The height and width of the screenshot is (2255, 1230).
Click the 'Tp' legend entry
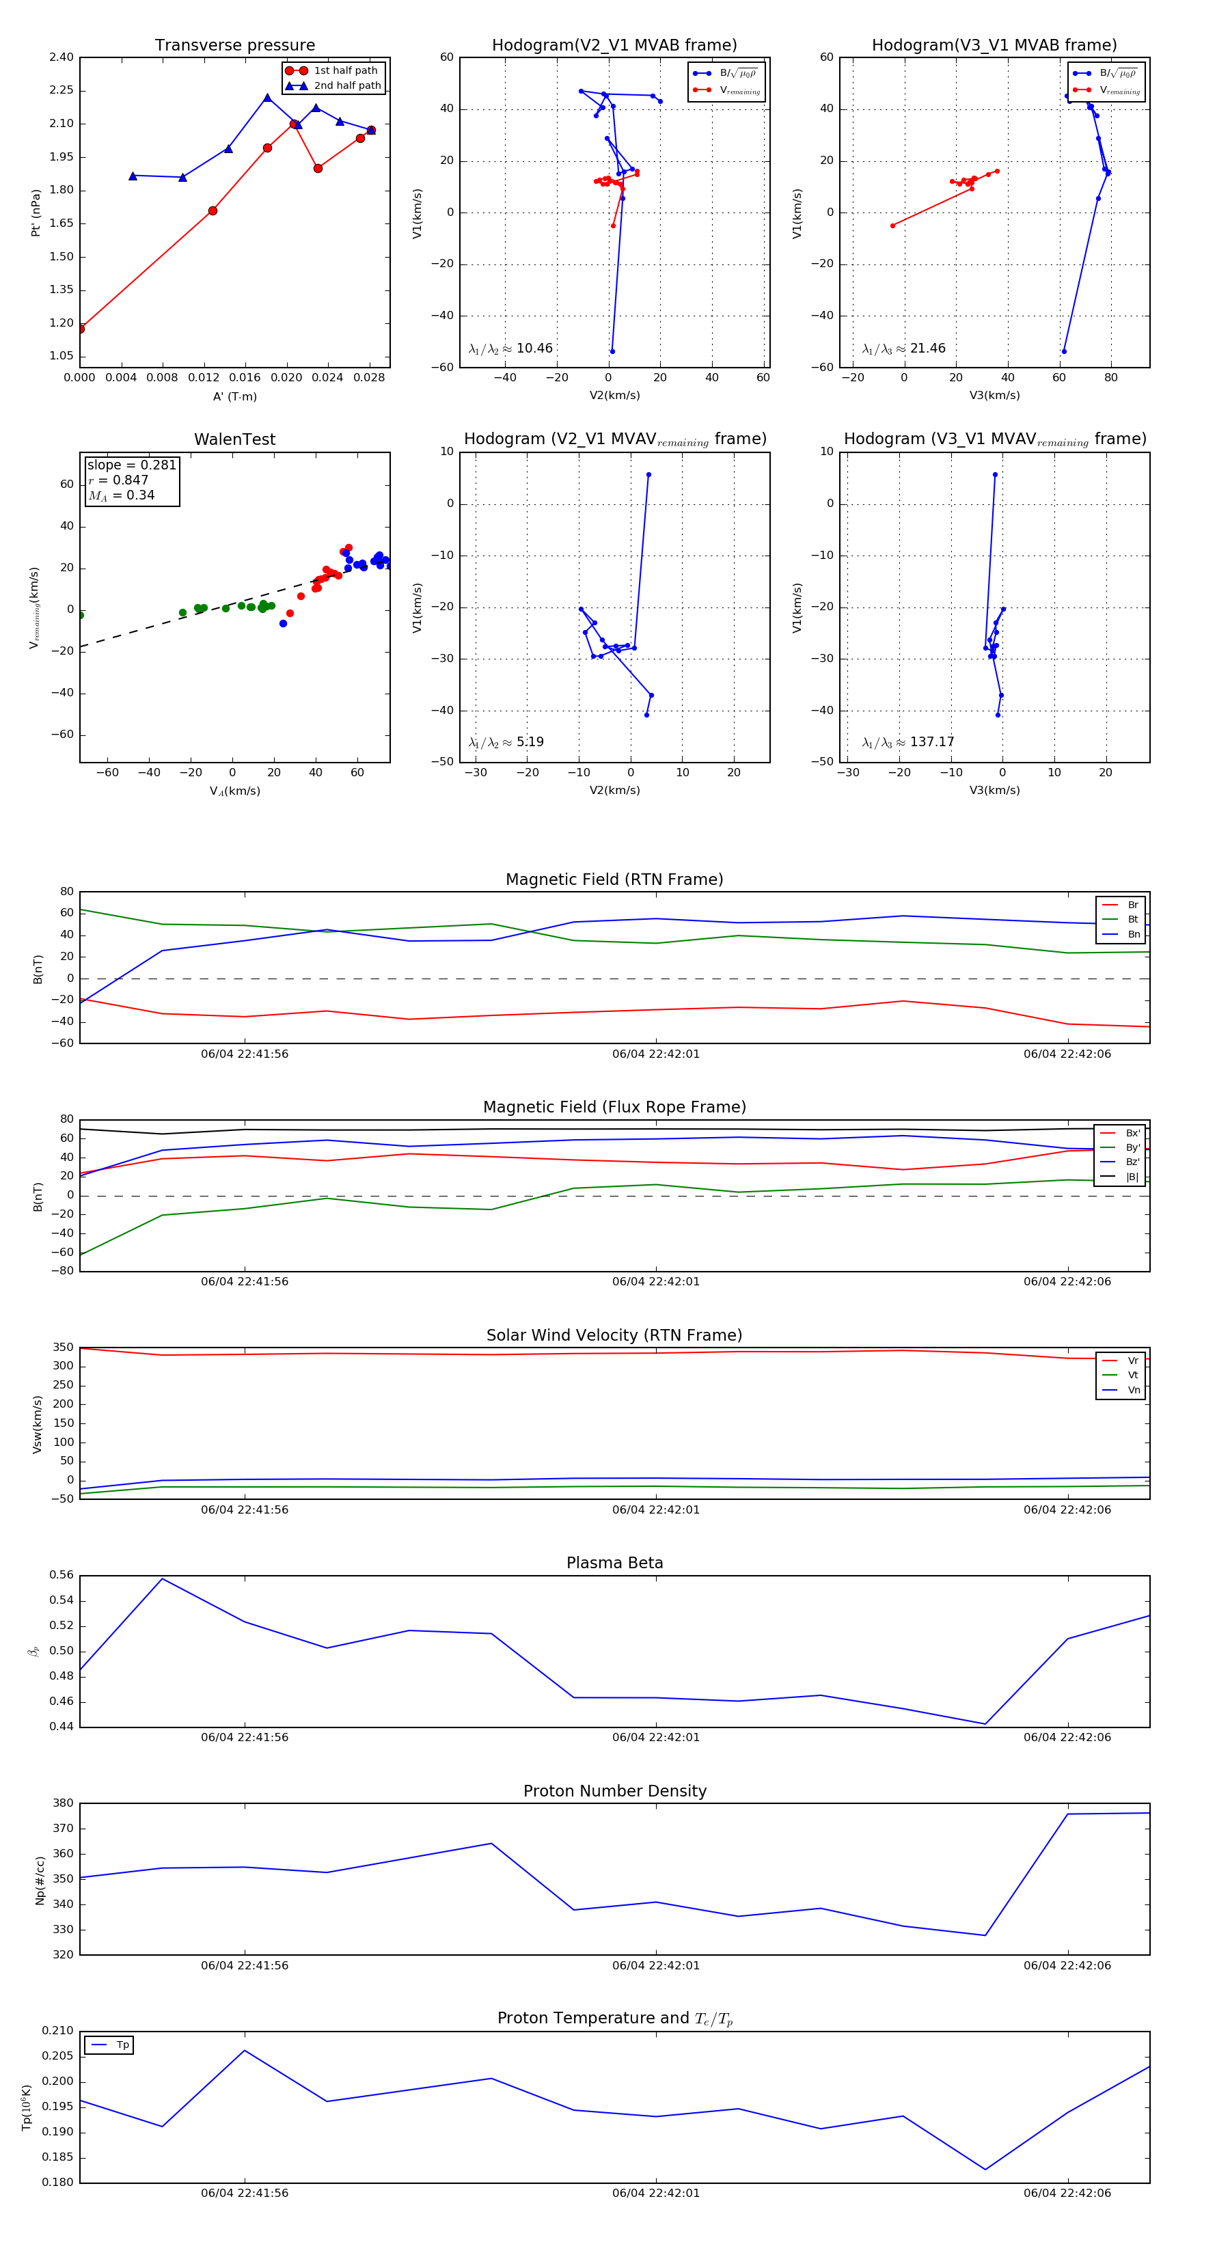[110, 2045]
